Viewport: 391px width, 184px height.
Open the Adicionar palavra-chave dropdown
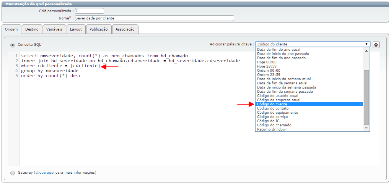coord(313,44)
